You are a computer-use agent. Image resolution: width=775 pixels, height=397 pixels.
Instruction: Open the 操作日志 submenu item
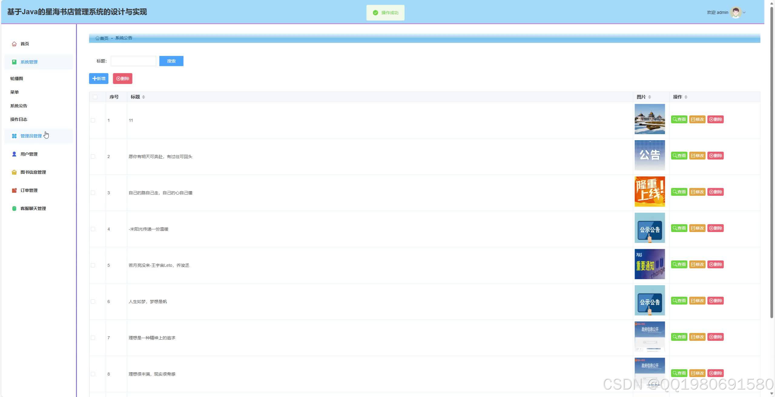(19, 119)
